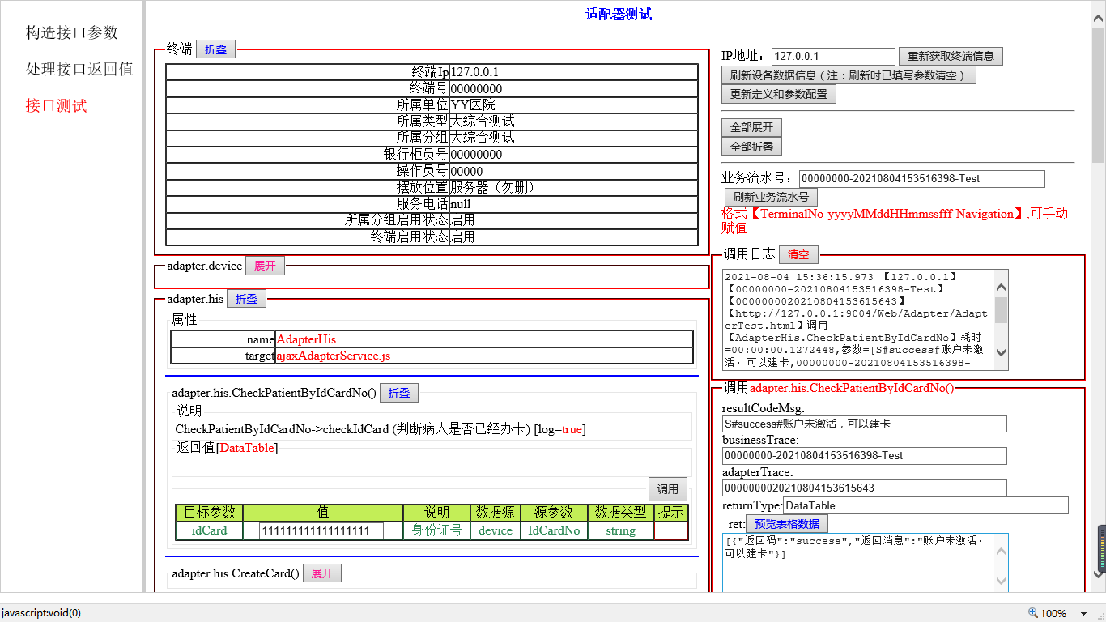Click the businessTrace field
1106x622 pixels.
pos(865,456)
